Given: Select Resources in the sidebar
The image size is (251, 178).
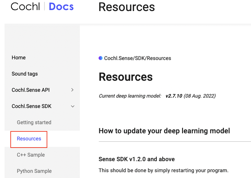Looking at the screenshot, I should (29, 139).
